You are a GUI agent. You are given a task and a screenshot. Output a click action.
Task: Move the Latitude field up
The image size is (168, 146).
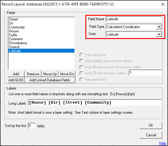[x=50, y=74]
